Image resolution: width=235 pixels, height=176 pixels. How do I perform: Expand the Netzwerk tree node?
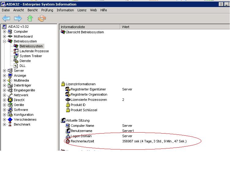(x=4, y=95)
